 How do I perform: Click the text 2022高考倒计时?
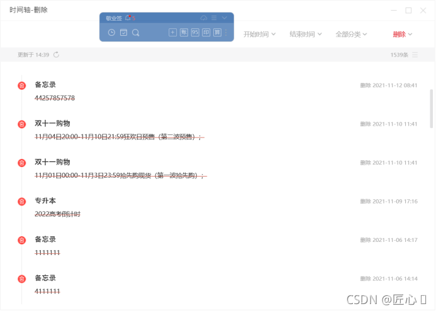pyautogui.click(x=57, y=214)
